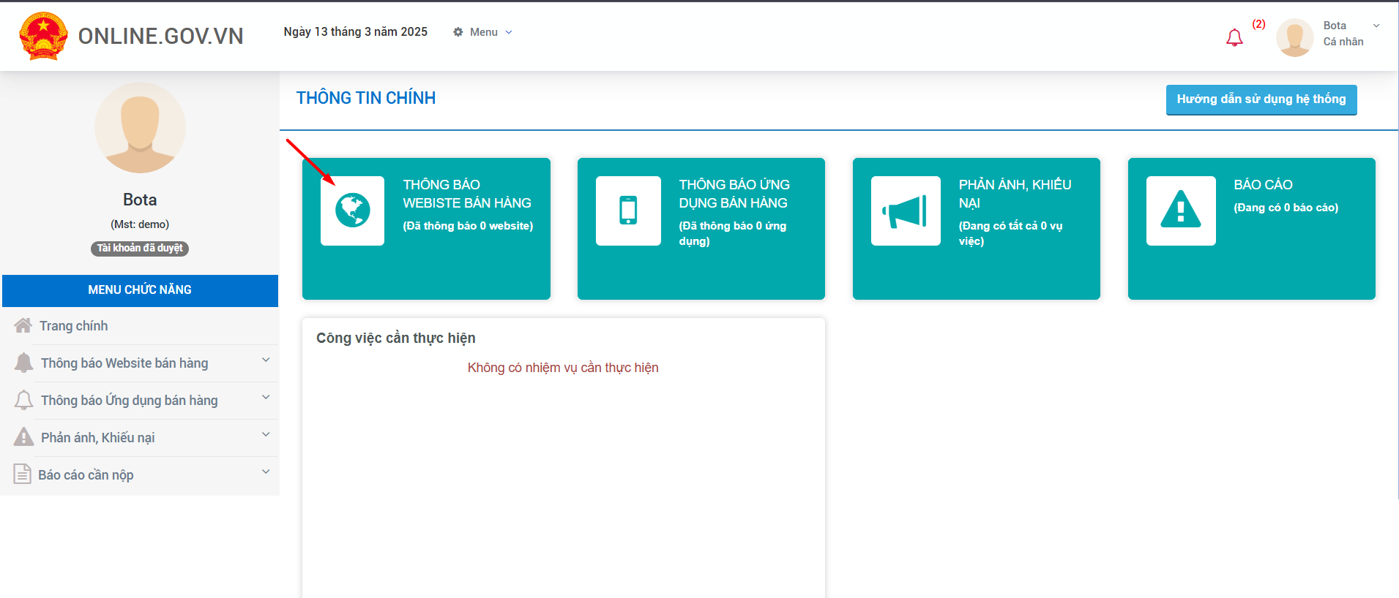The image size is (1399, 598).
Task: Expand Thông báo Website bán hàng submenu
Action: click(266, 360)
